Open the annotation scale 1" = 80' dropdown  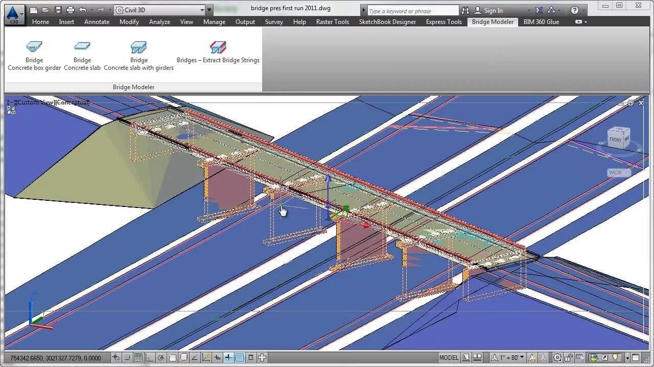509,358
